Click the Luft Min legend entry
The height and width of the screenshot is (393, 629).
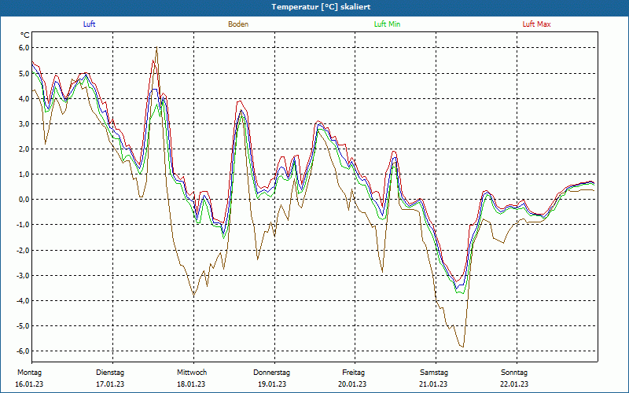tap(387, 24)
